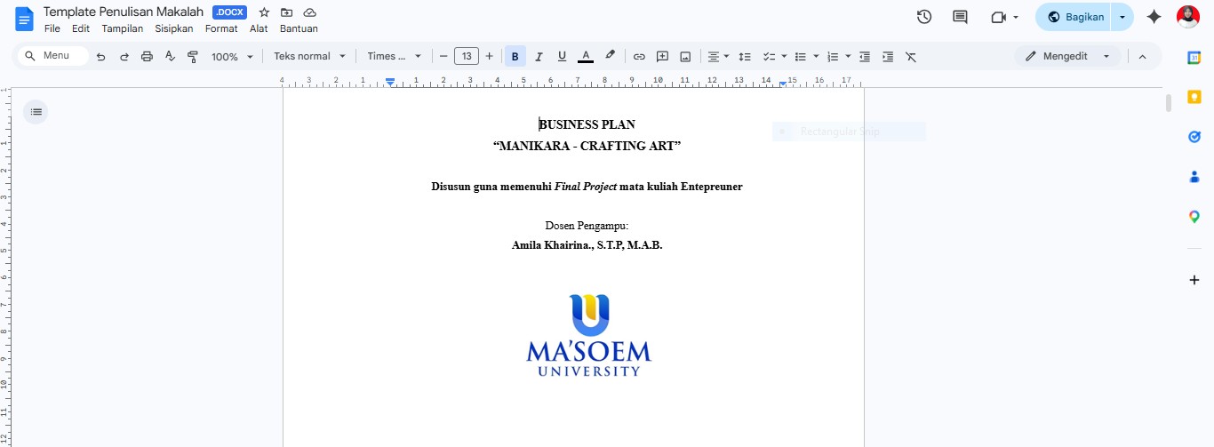Screen dimensions: 1214x447
Task: Open the Mengedit mode dropdown
Action: click(1067, 56)
